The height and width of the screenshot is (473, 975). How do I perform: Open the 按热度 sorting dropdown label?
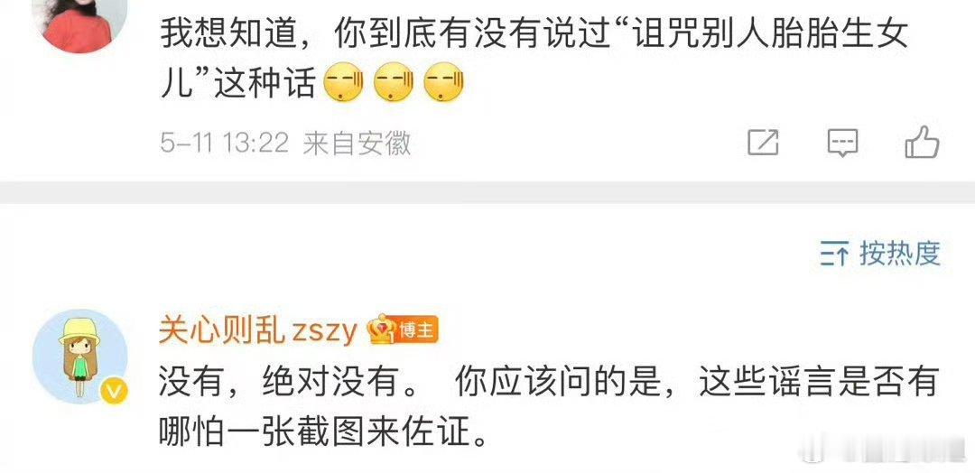900,253
